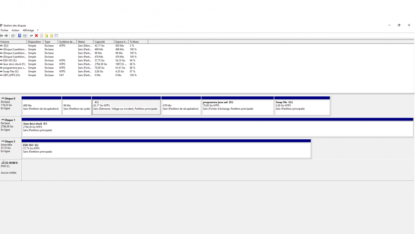Screen dimensions: 416x234
Task: Select the Swap File (G:) partition block
Action: tap(302, 106)
